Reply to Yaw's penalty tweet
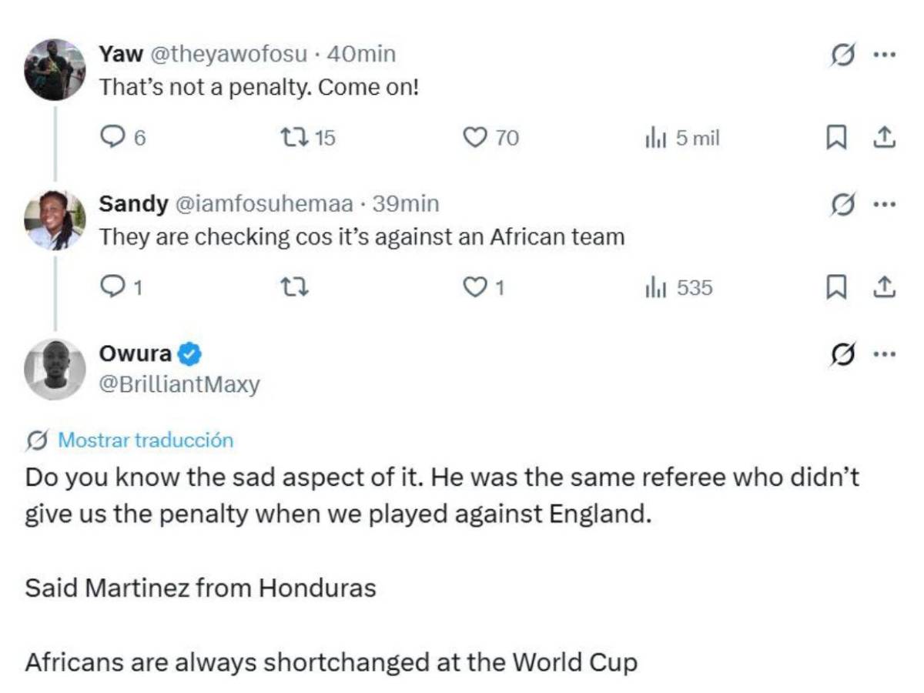This screenshot has height=693, width=924. tap(122, 138)
